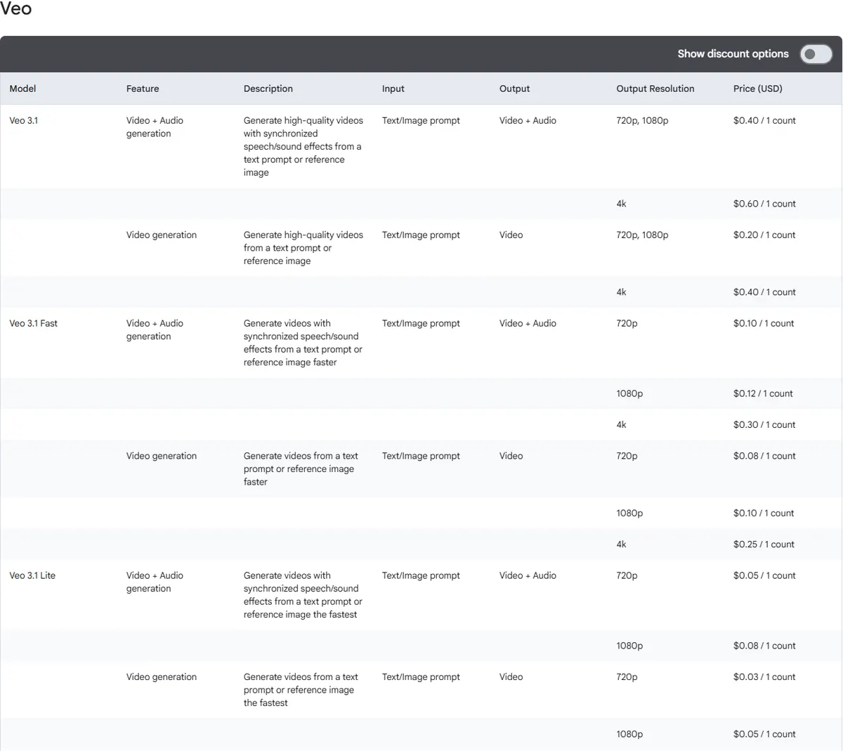Click 720p, 1080p resolution in the $0.20 row
The image size is (843, 751).
point(642,235)
